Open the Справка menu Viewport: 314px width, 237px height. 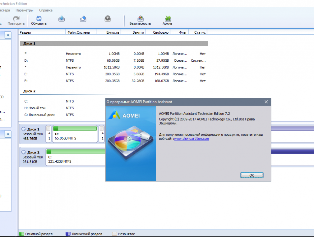[x=46, y=10]
